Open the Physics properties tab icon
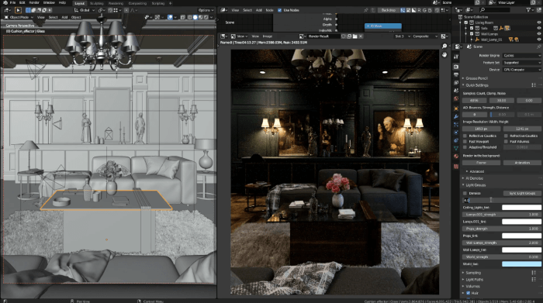Image resolution: width=543 pixels, height=303 pixels. click(456, 133)
